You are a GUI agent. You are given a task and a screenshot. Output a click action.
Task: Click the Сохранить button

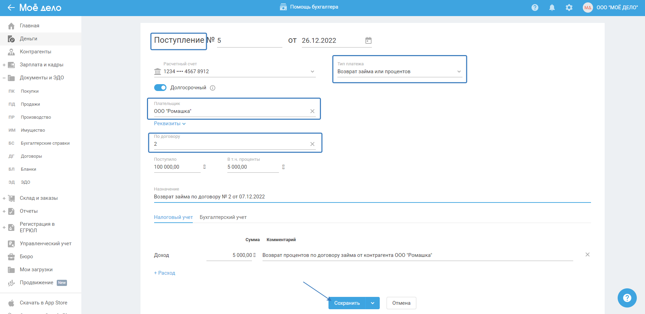(347, 303)
